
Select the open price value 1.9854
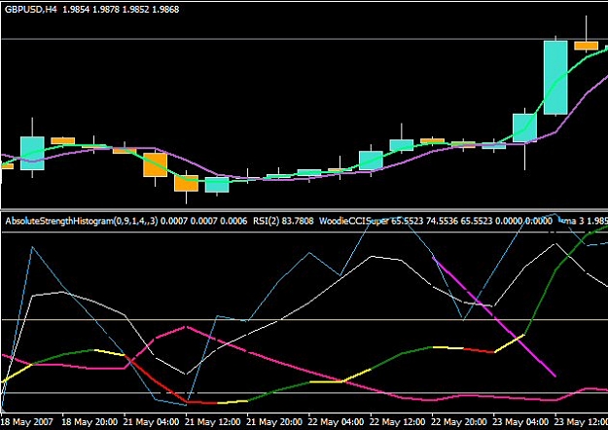pos(76,10)
